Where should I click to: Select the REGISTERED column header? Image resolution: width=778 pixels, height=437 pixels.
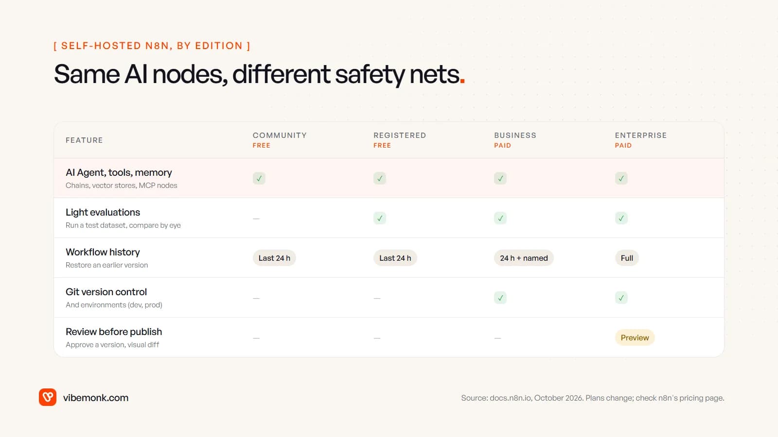pos(400,135)
